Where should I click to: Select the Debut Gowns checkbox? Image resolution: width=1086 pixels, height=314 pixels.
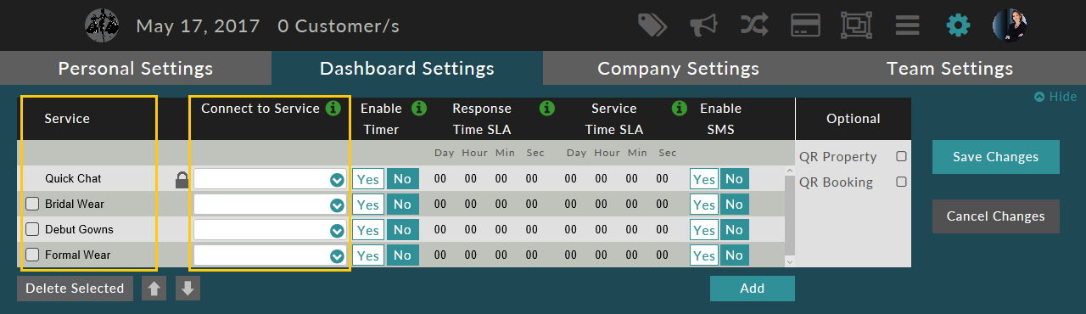point(32,229)
